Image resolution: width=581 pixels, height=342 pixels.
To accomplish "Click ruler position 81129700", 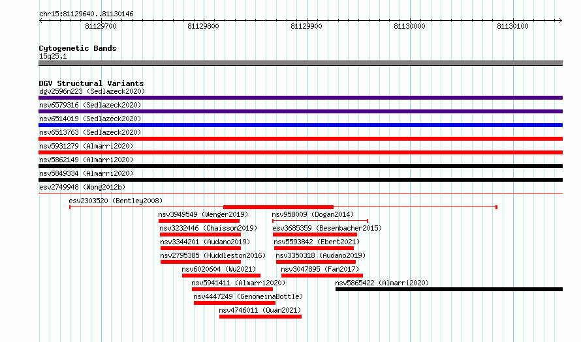I will tap(101, 26).
